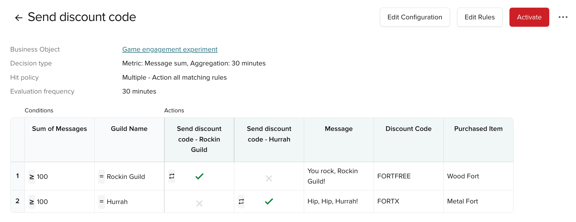Click the = operator next to Rockin Guild
Viewport: 576px width, 222px height.
tap(101, 177)
